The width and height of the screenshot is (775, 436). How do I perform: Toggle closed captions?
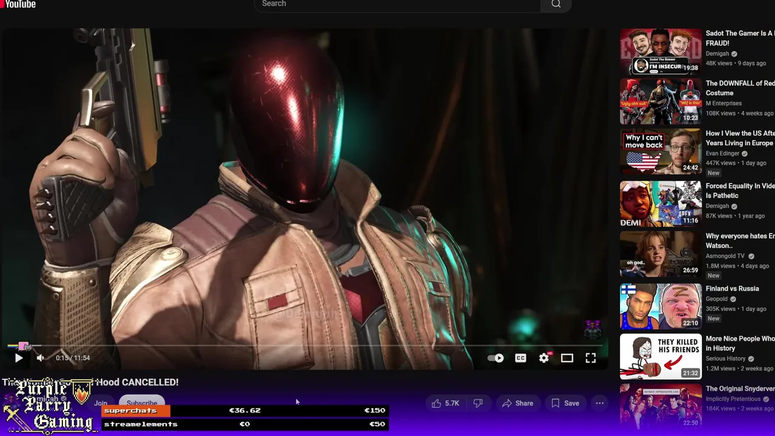tap(521, 358)
